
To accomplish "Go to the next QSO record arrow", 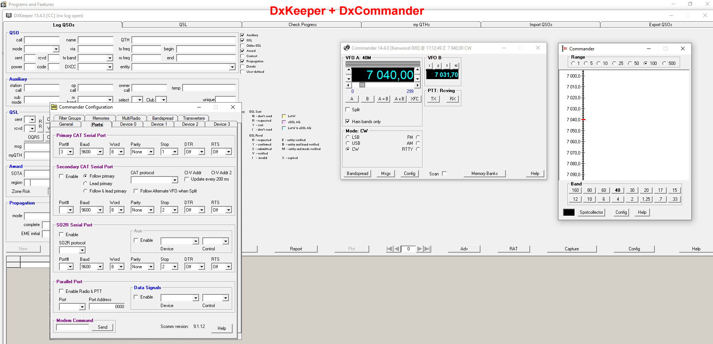I will (x=420, y=249).
